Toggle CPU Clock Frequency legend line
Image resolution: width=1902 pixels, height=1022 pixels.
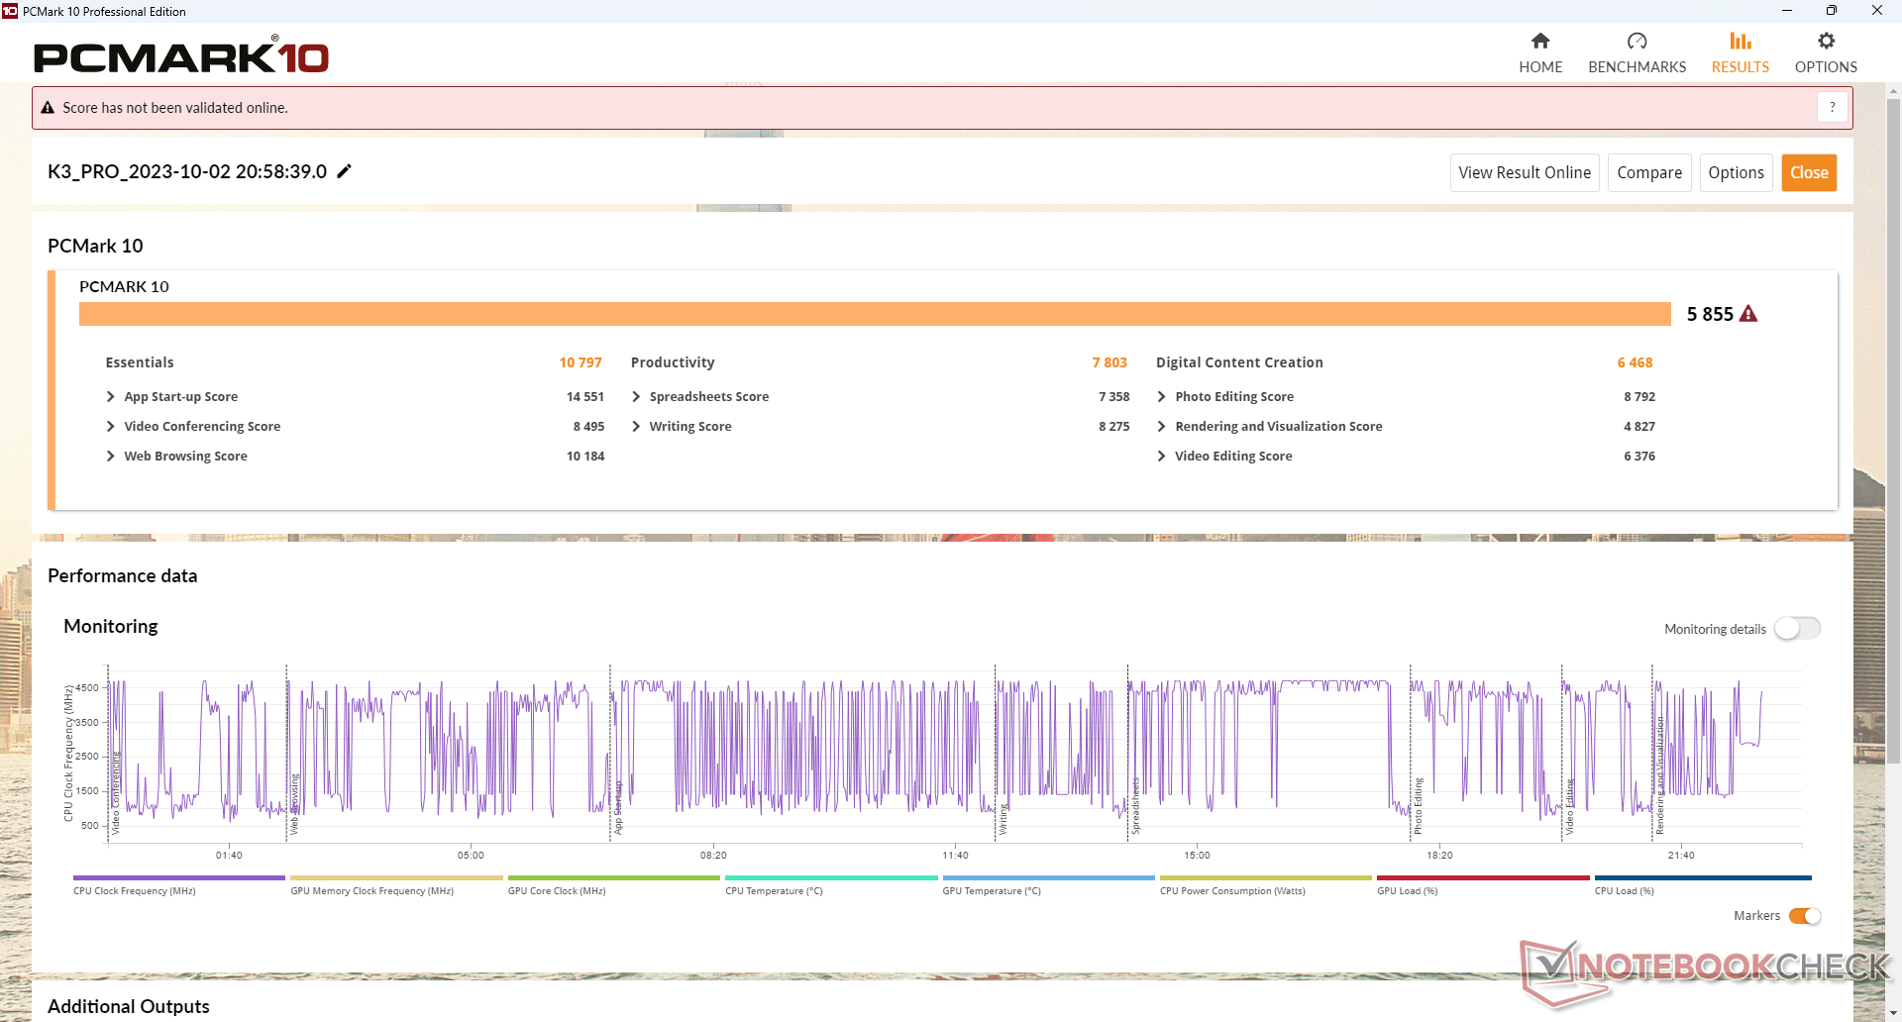178,884
